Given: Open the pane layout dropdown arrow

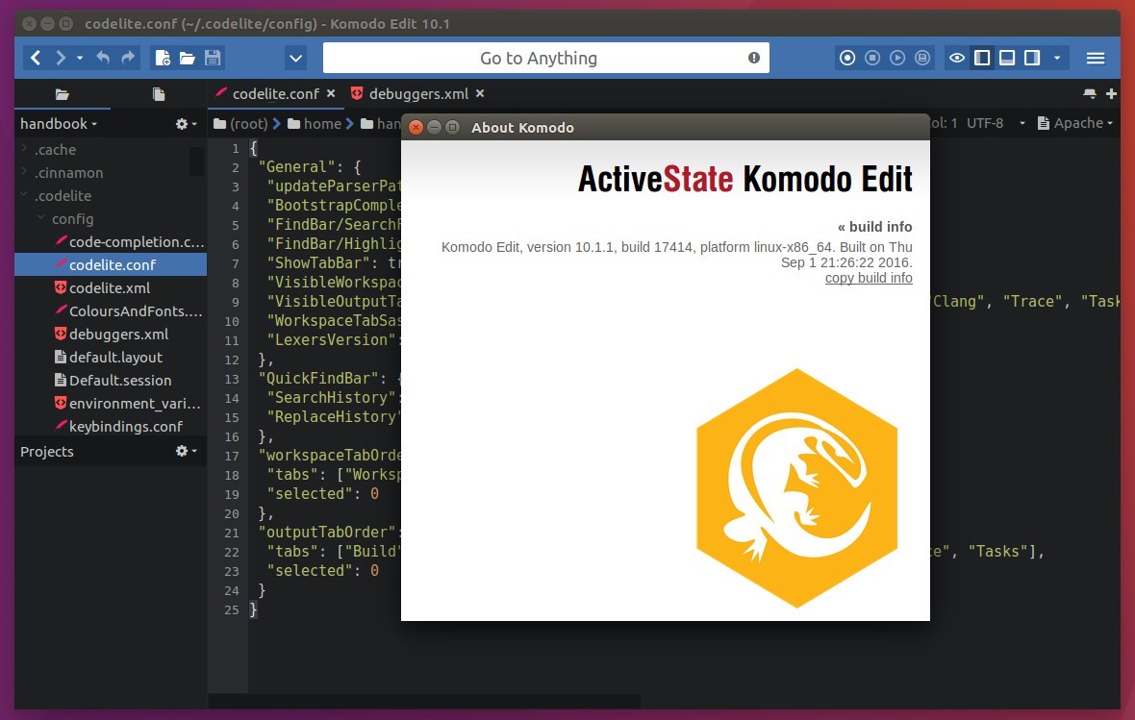Looking at the screenshot, I should tap(1057, 58).
